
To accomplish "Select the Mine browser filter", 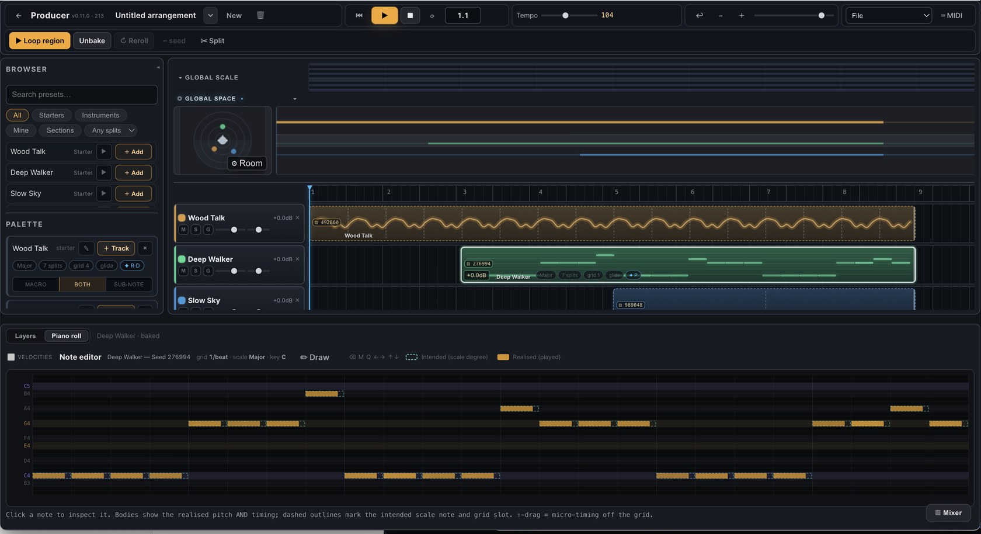I will coord(21,131).
